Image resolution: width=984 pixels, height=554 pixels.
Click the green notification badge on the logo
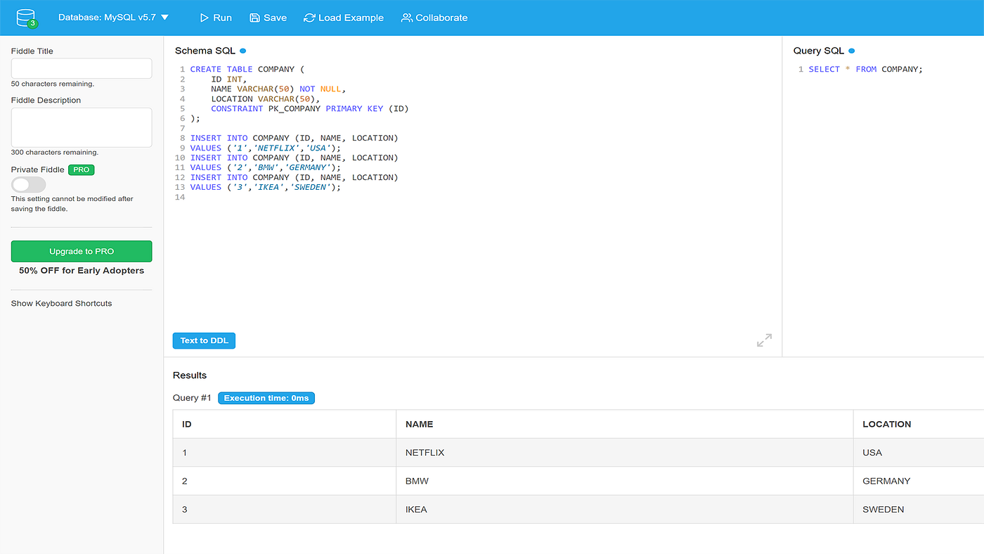[x=32, y=23]
